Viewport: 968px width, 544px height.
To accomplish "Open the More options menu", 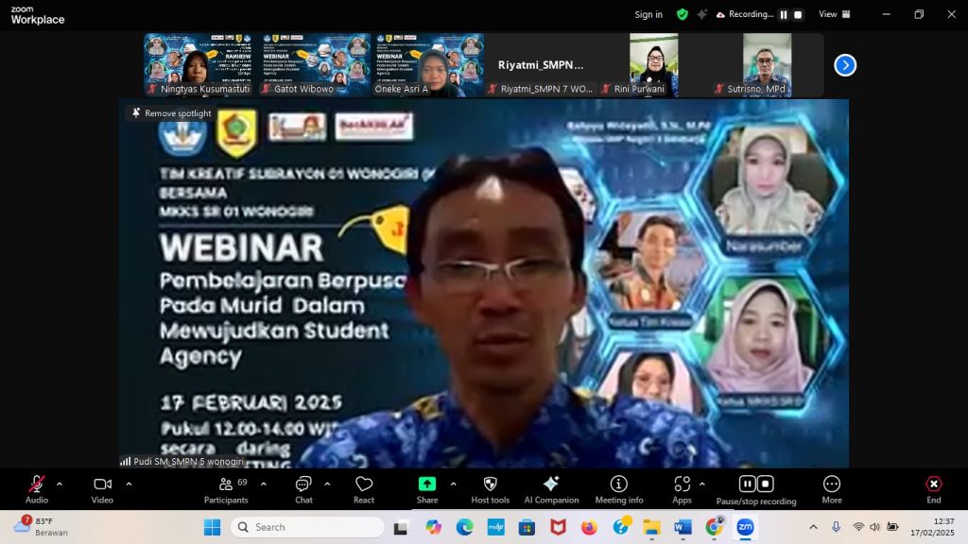I will (x=831, y=488).
